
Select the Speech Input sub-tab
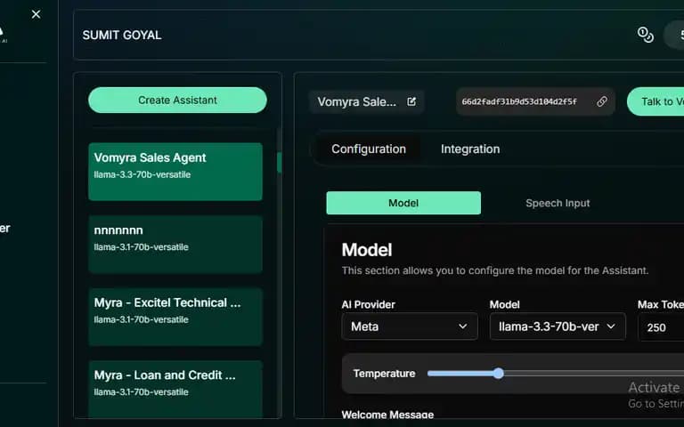[x=558, y=203]
